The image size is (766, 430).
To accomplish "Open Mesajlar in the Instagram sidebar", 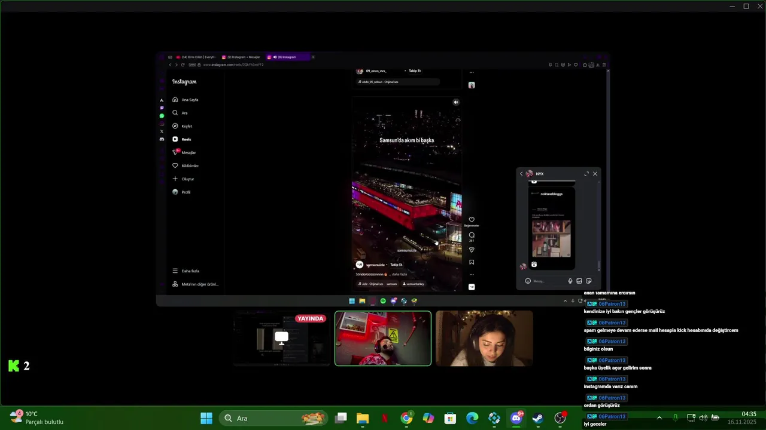I will click(x=184, y=152).
